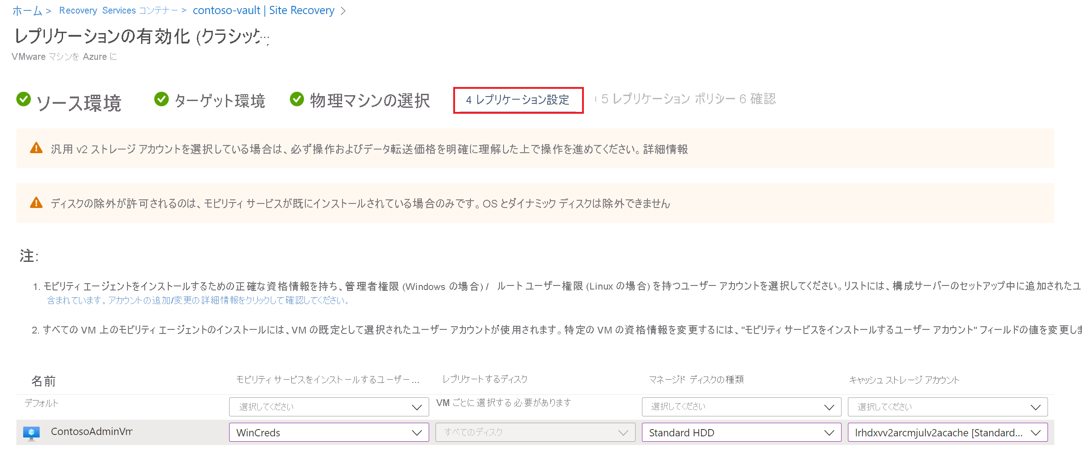The height and width of the screenshot is (459, 1082).
Task: Open the lrhdxvv2arcmjulv2acache storage dropdown
Action: pyautogui.click(x=947, y=432)
